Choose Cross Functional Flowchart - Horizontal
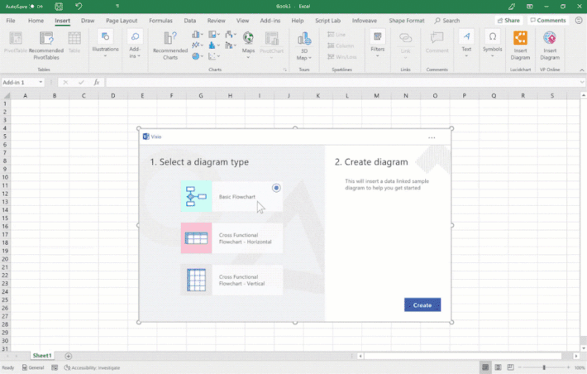 [231, 238]
